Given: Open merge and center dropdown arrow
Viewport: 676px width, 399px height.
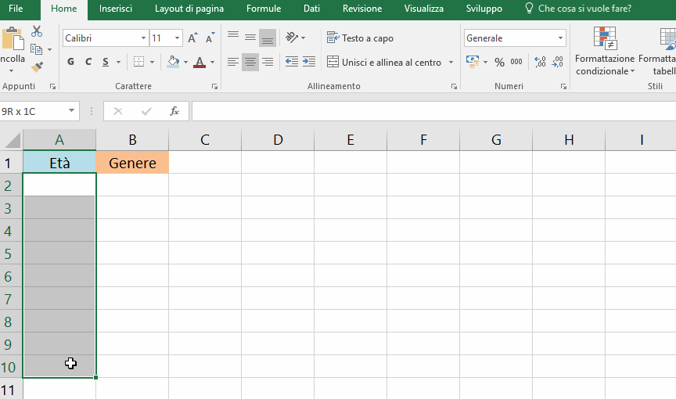Looking at the screenshot, I should 451,62.
